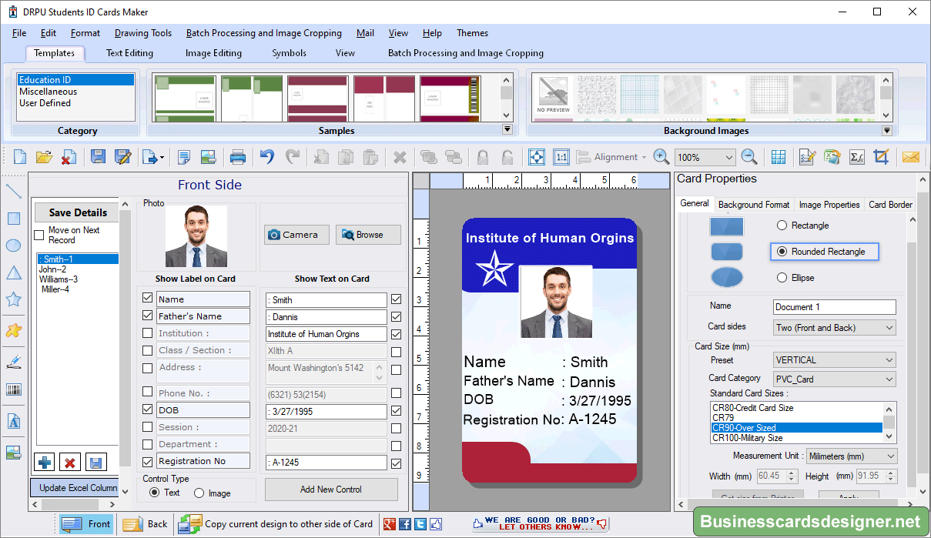Undo the last action
The height and width of the screenshot is (538, 931).
(266, 157)
